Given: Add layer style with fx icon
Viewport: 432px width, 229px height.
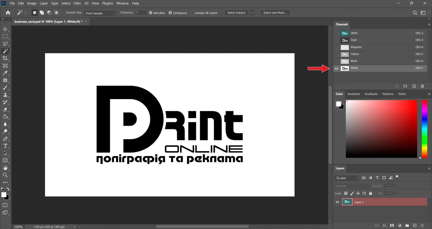Looking at the screenshot, I should click(x=384, y=226).
